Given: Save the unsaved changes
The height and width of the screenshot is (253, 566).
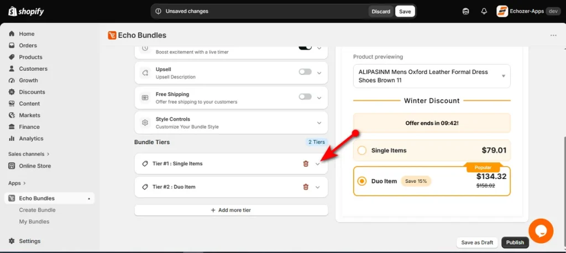Looking at the screenshot, I should click(405, 11).
